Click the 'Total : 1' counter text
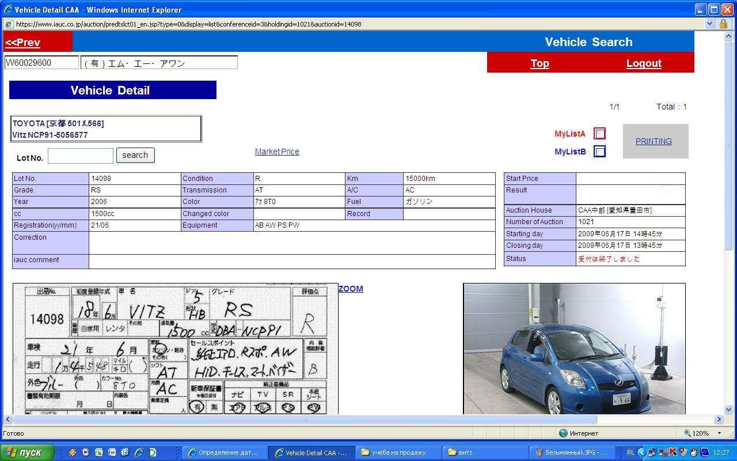Viewport: 737px width, 461px height. pos(671,107)
